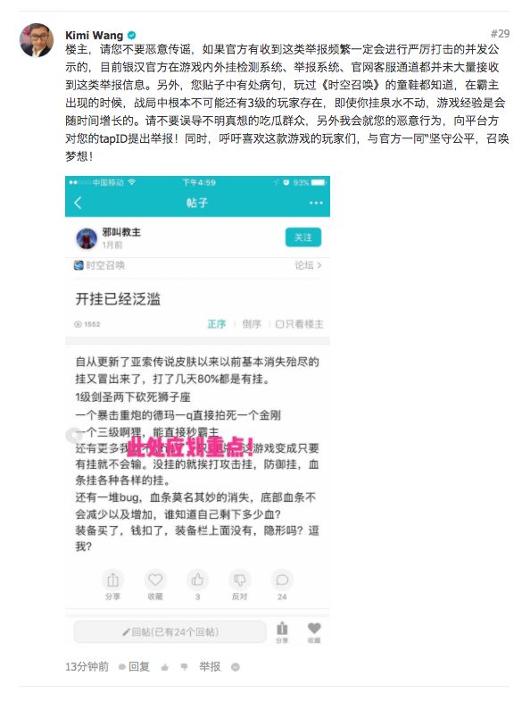The height and width of the screenshot is (701, 522).
Task: Click the 举报 report link
Action: click(210, 667)
